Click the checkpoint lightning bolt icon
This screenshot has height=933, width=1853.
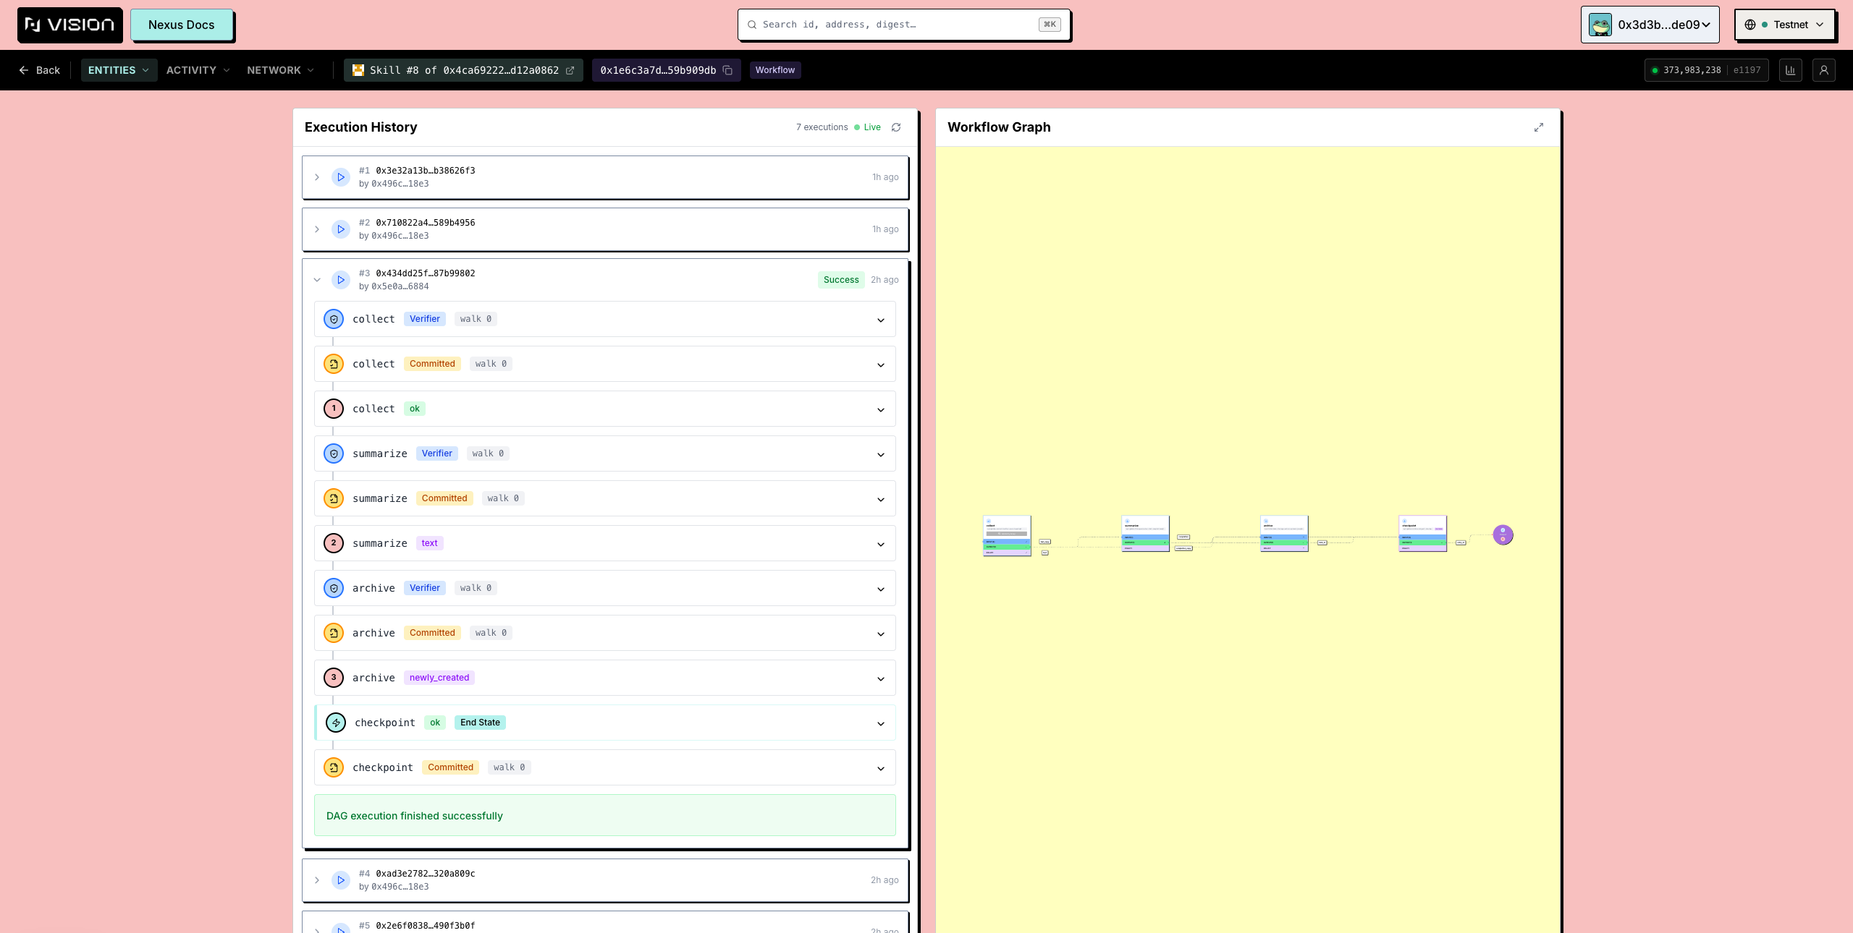click(x=336, y=723)
